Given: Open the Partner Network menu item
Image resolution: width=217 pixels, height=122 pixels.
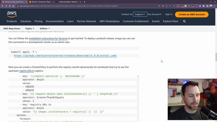Looking at the screenshot, I should click(86, 21).
